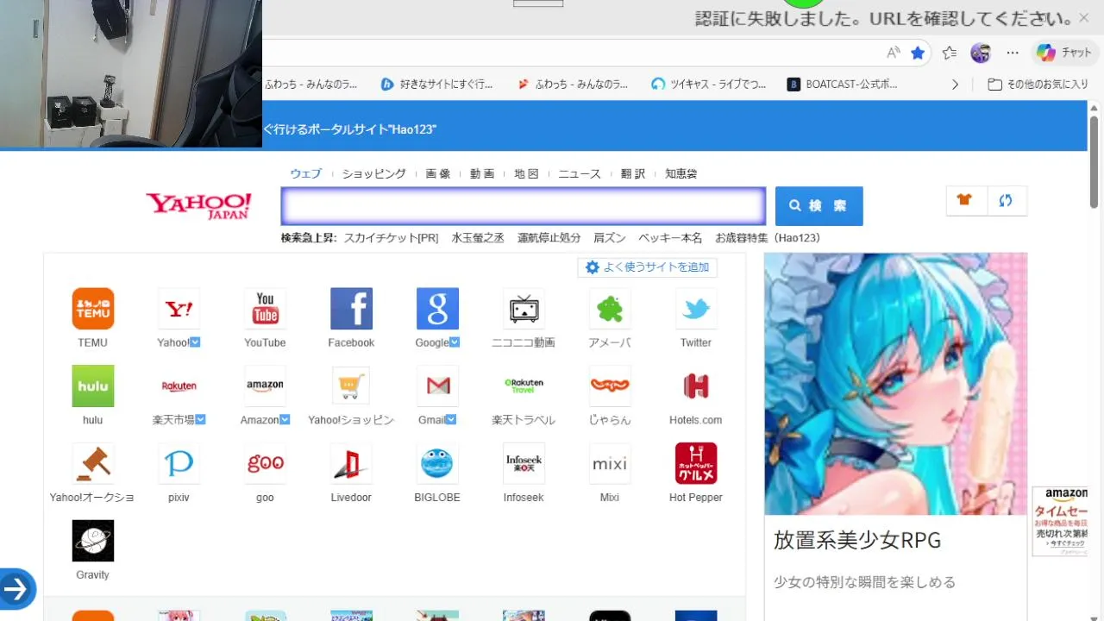Viewport: 1104px width, 621px height.
Task: Click the blue refresh arrows icon
Action: (1006, 200)
